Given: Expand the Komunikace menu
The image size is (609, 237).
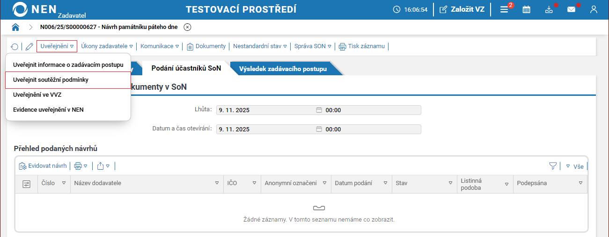Looking at the screenshot, I should click(x=160, y=46).
